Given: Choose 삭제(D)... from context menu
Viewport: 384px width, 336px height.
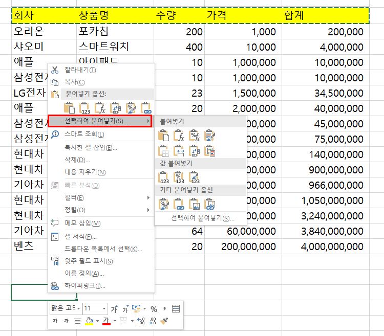Looking at the screenshot, I should [x=101, y=160].
